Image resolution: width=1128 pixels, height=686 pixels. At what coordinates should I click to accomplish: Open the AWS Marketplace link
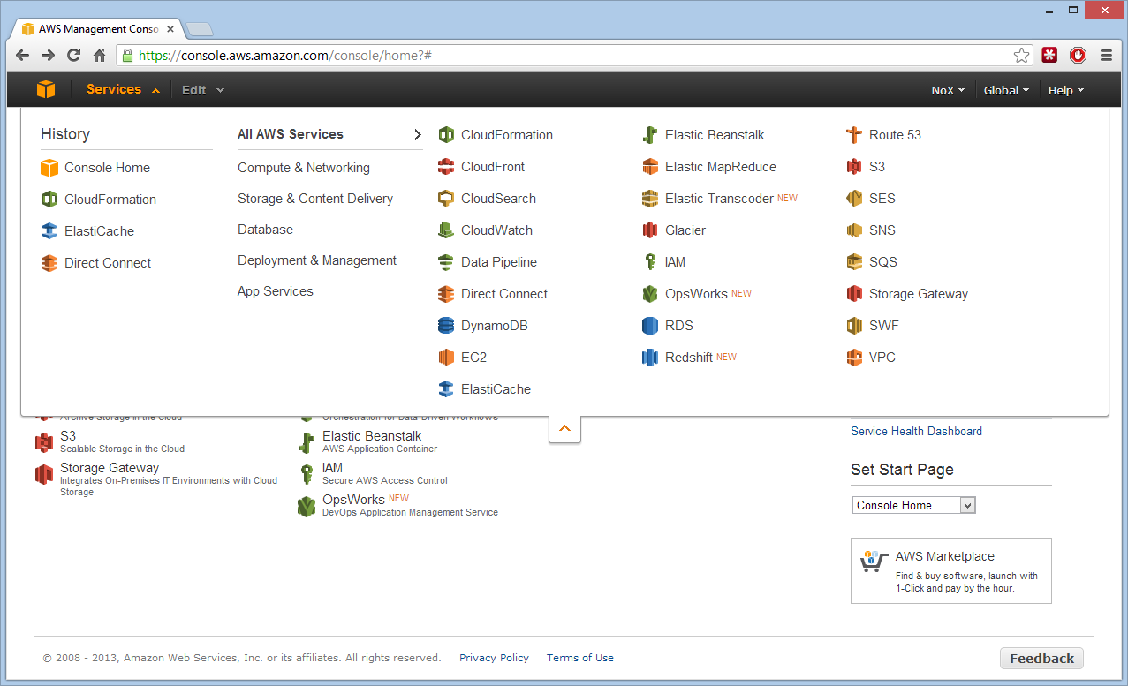[944, 556]
